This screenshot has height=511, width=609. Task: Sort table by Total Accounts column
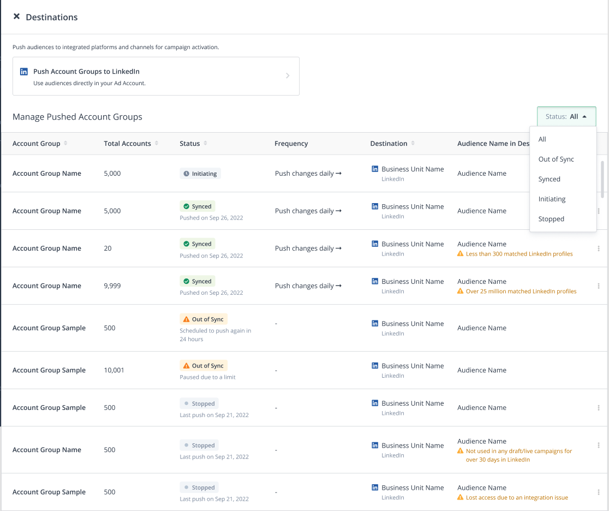pos(157,144)
